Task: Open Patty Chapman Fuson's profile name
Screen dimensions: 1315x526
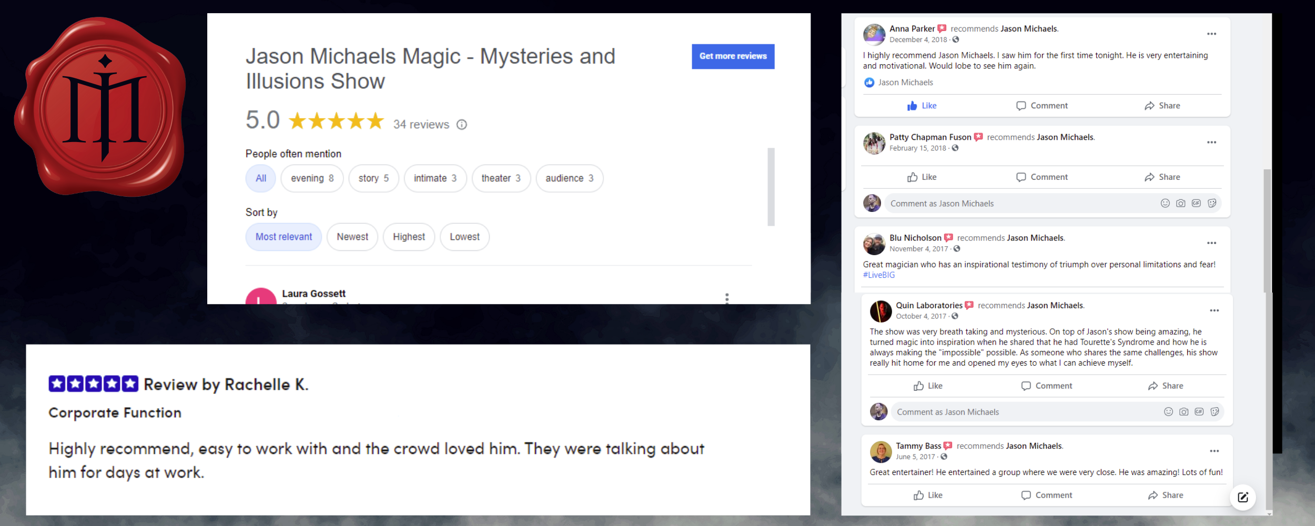Action: (930, 137)
